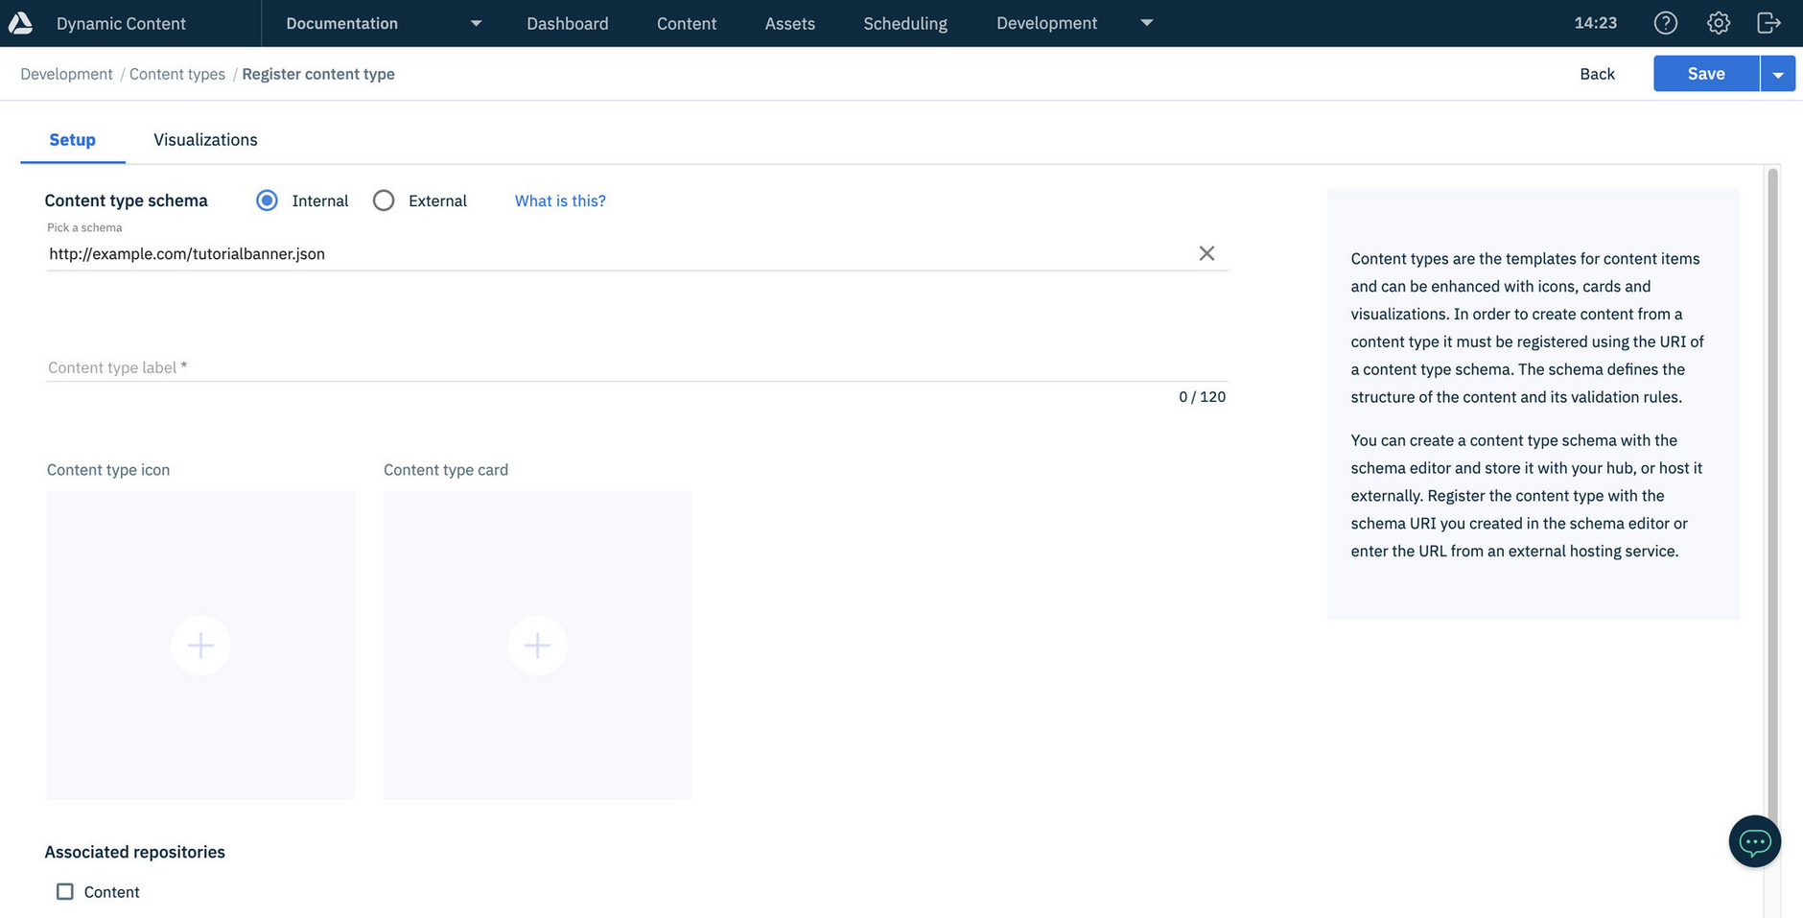Click the Amplience logo icon
This screenshot has height=918, width=1803.
20,23
